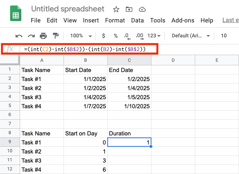Click the Last edit link
The height and width of the screenshot is (174, 239).
230,20
